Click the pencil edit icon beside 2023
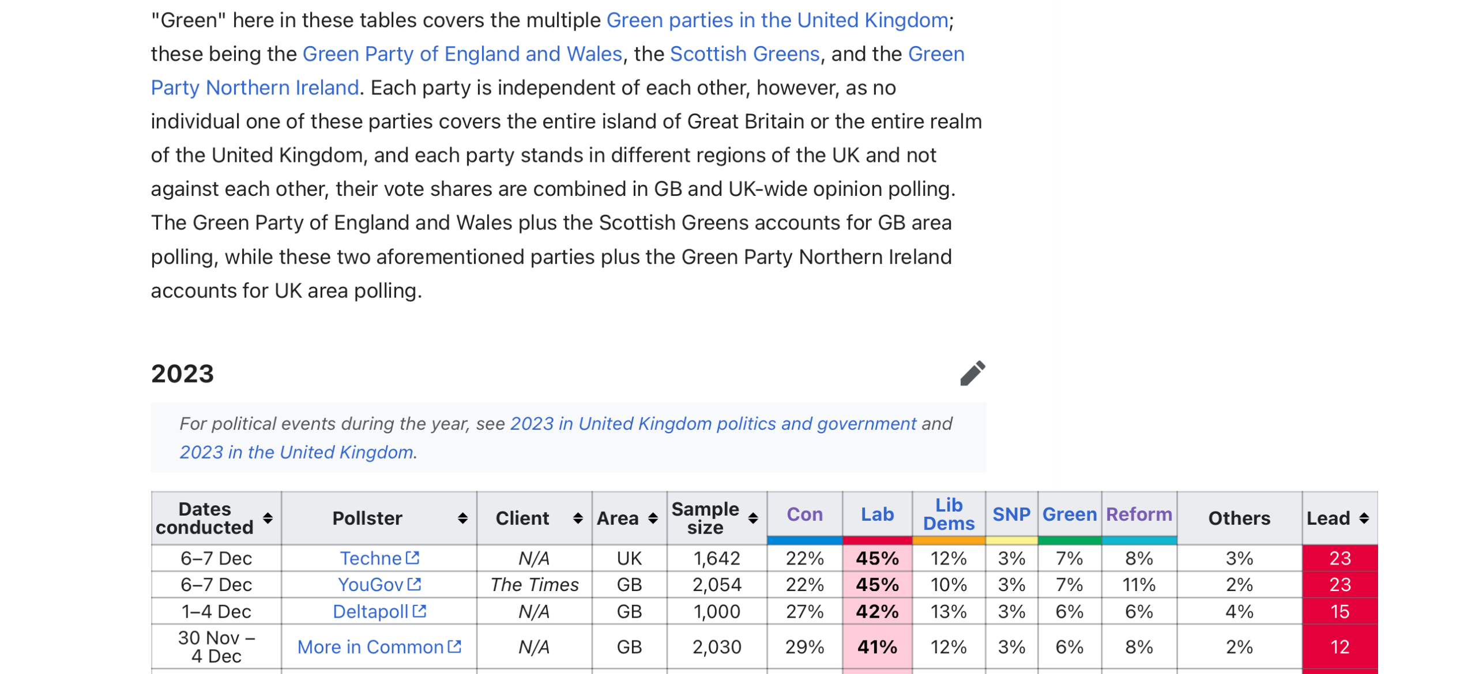Image resolution: width=1460 pixels, height=674 pixels. click(x=972, y=373)
